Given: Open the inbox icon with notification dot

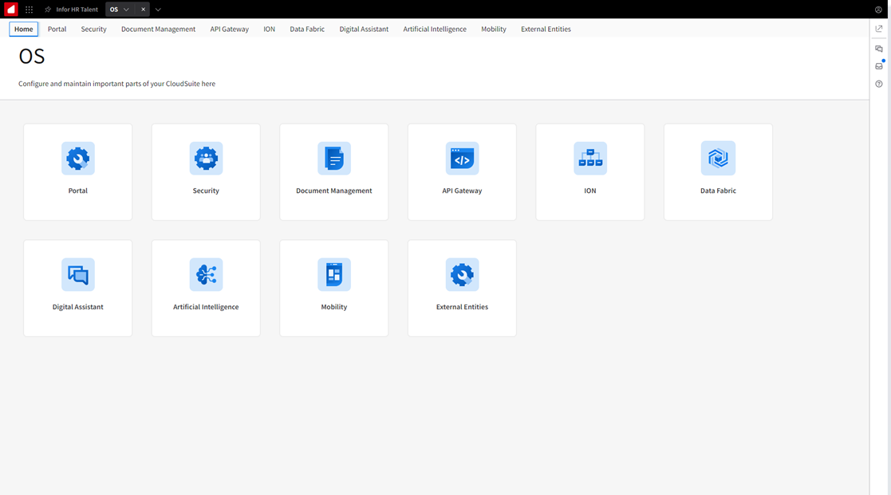Looking at the screenshot, I should 879,66.
